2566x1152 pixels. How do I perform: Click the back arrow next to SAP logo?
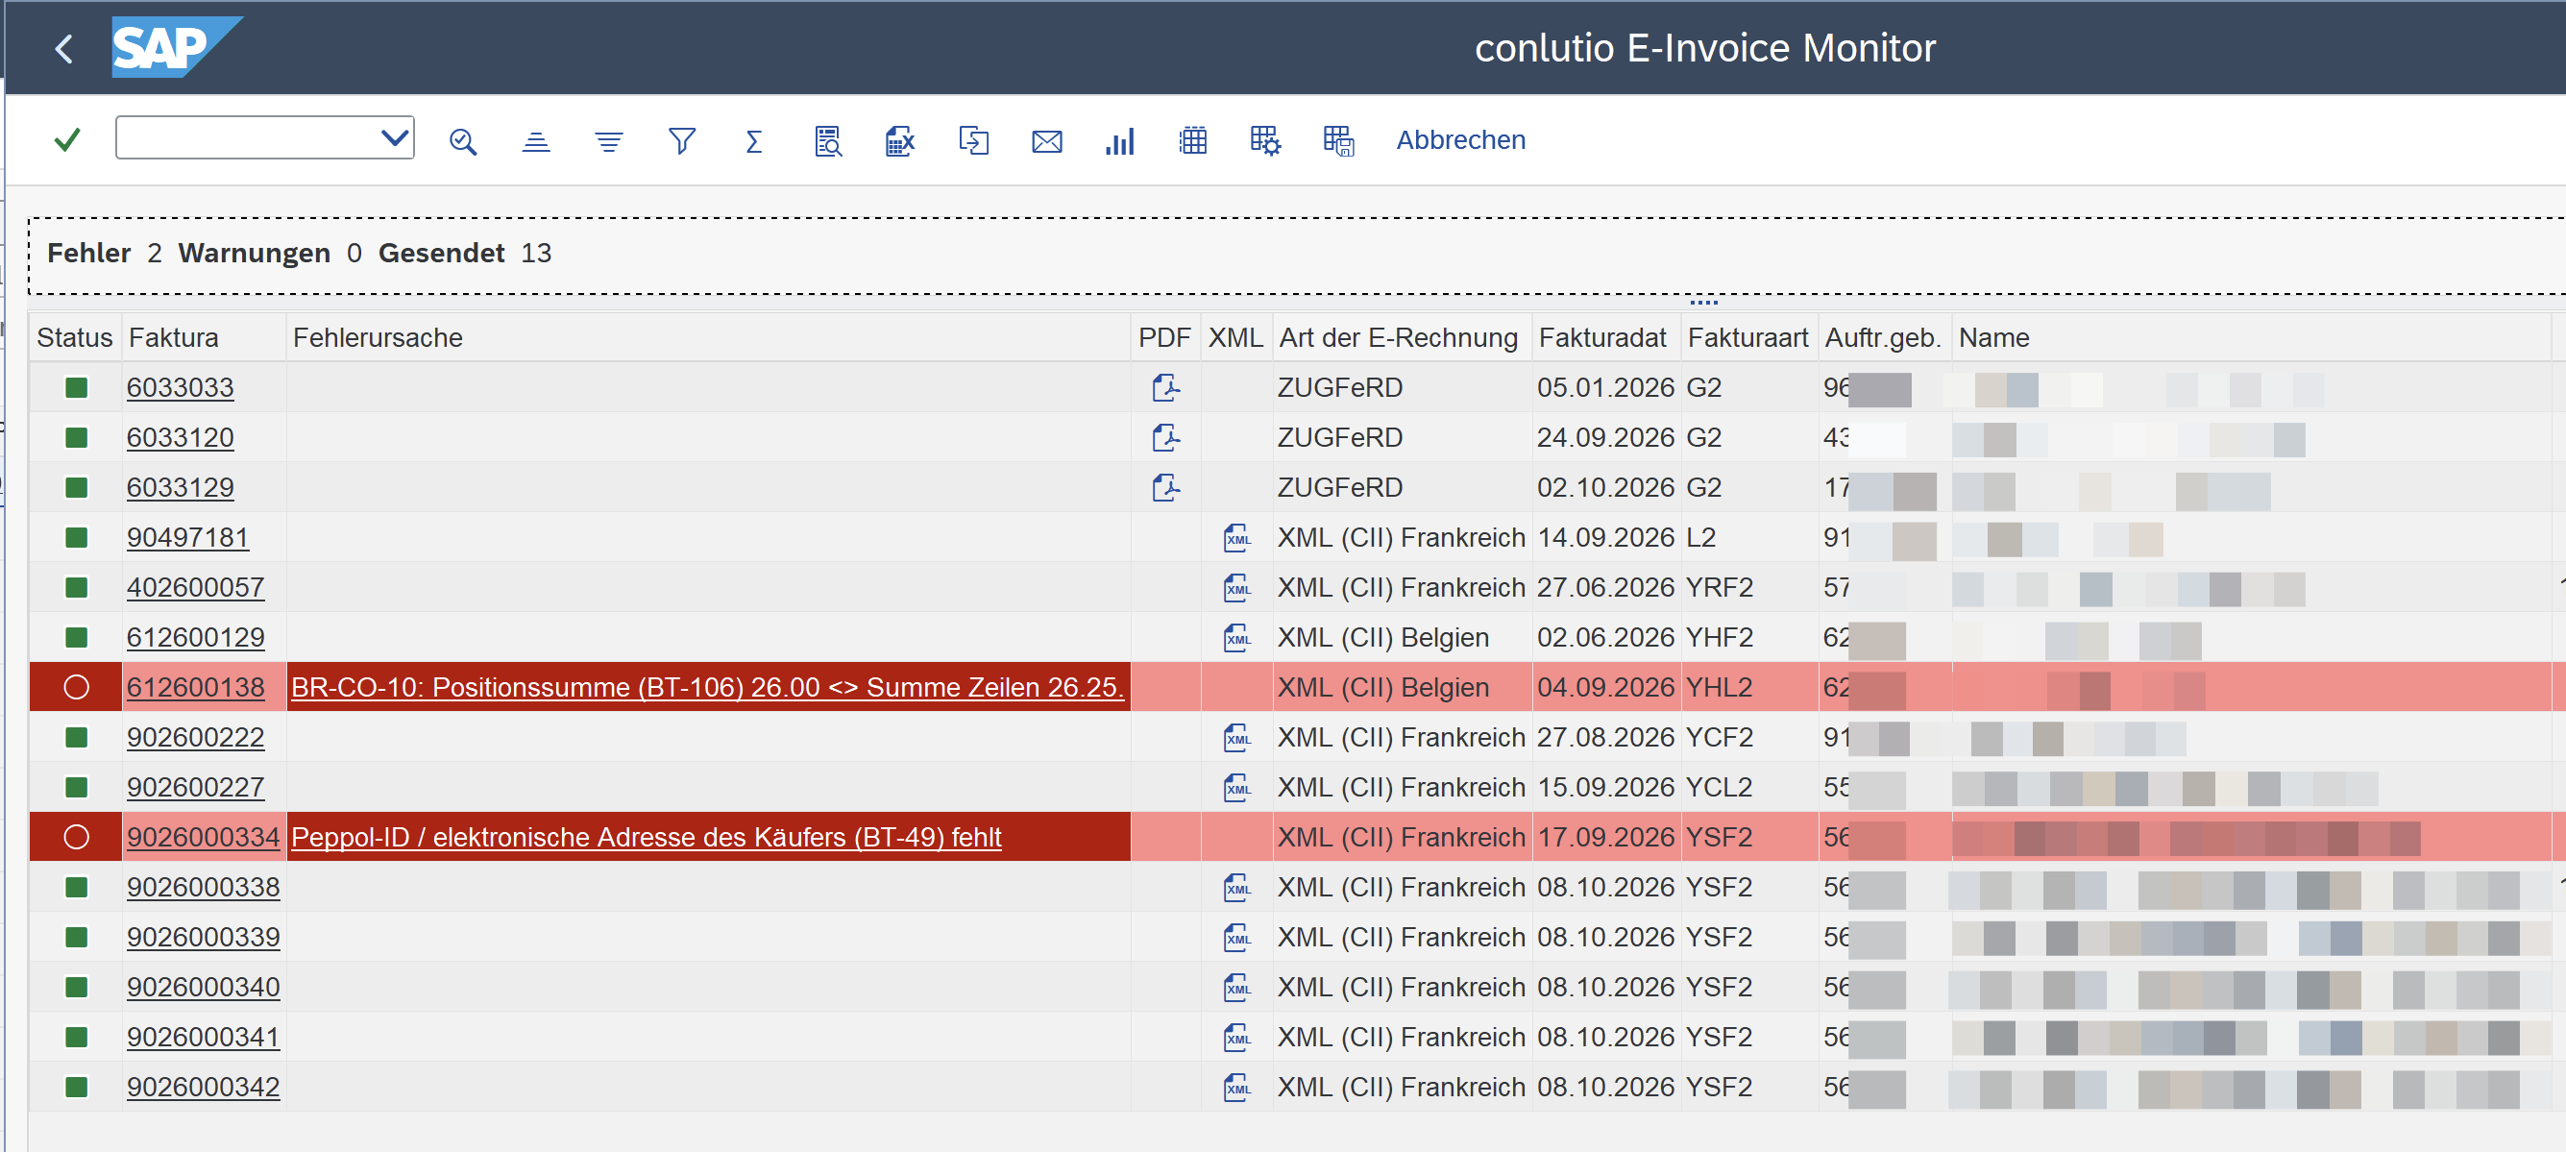click(64, 49)
